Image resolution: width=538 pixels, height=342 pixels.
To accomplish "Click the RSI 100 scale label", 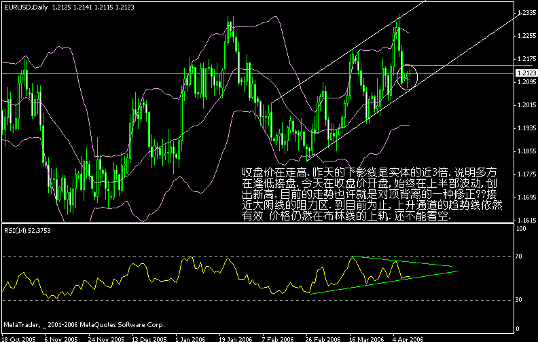I will click(520, 229).
